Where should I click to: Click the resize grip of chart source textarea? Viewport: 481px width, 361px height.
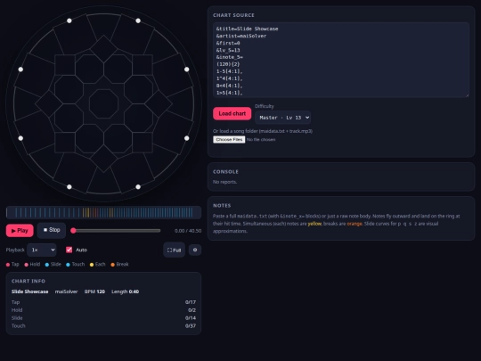pyautogui.click(x=467, y=95)
